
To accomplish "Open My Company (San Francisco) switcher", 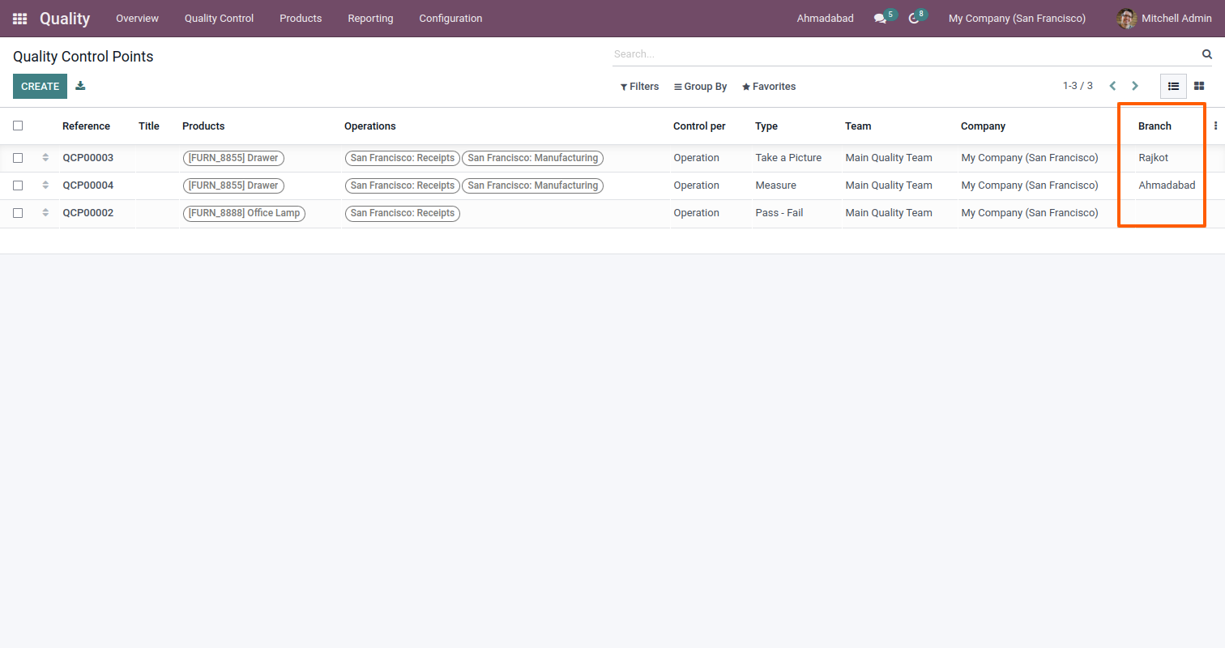I will pyautogui.click(x=1017, y=19).
